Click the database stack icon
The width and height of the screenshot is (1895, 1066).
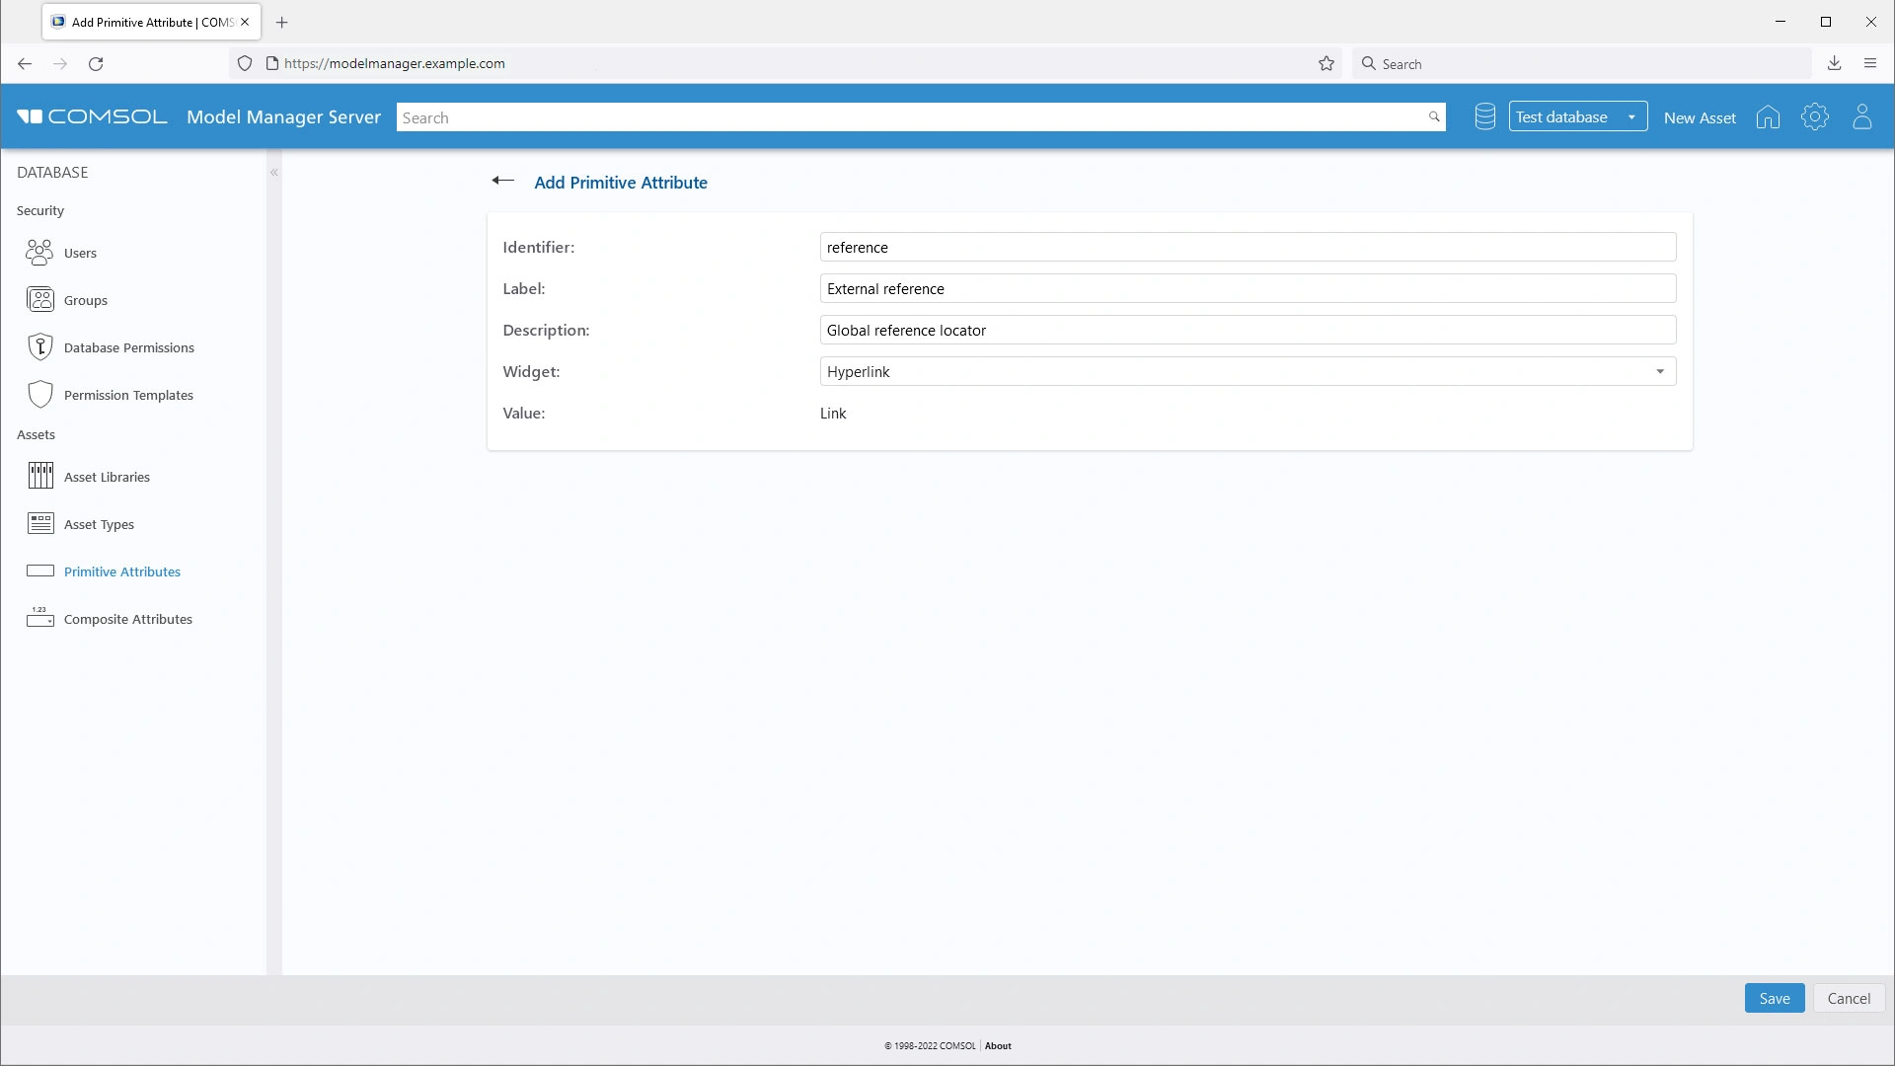tap(1484, 117)
